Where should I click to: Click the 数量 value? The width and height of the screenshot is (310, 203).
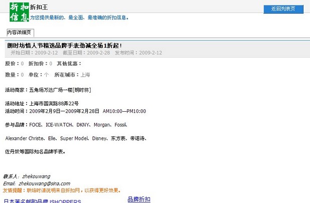tap(22, 75)
